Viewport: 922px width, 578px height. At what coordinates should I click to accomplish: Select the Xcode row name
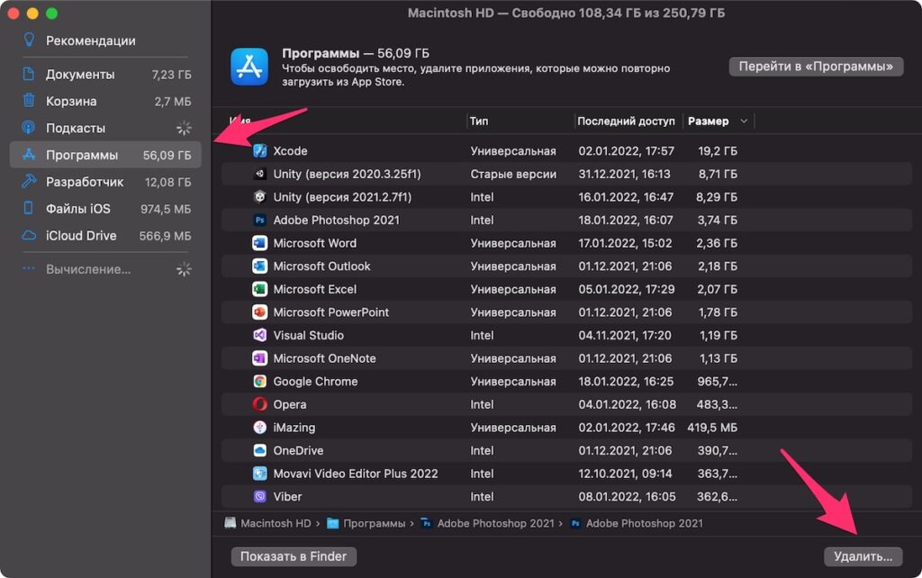[x=290, y=151]
